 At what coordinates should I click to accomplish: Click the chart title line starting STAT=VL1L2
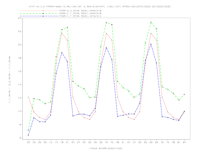[100, 7]
